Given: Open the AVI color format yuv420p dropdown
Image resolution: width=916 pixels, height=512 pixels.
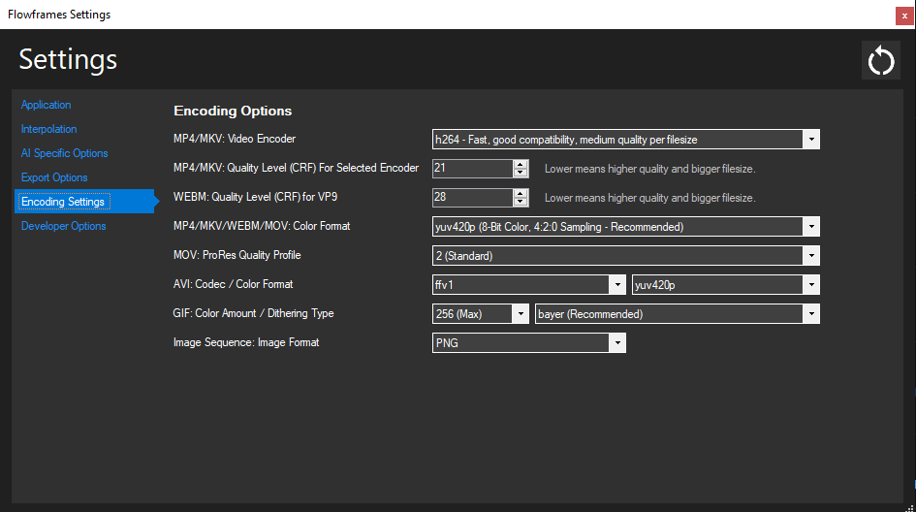Looking at the screenshot, I should pos(726,285).
